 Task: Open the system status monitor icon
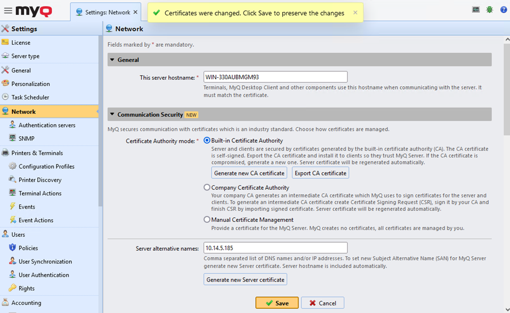pos(476,9)
